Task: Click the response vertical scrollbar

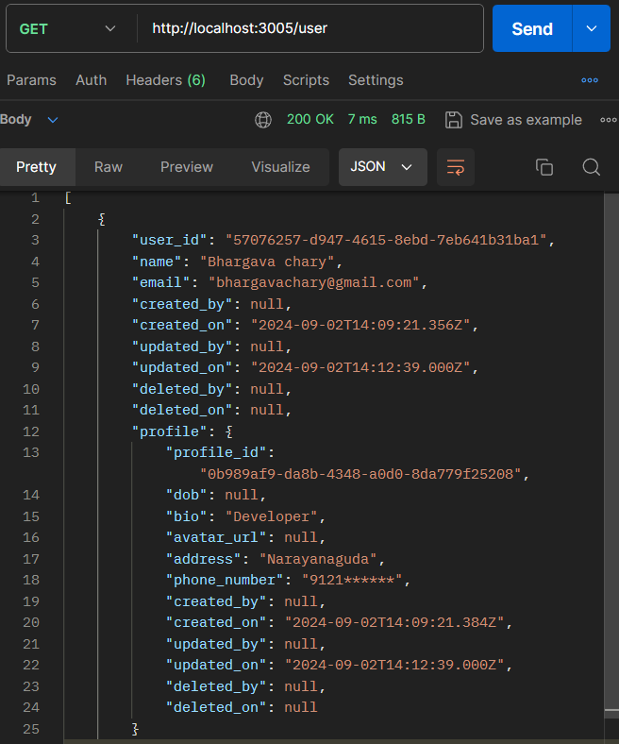Action: pyautogui.click(x=611, y=449)
